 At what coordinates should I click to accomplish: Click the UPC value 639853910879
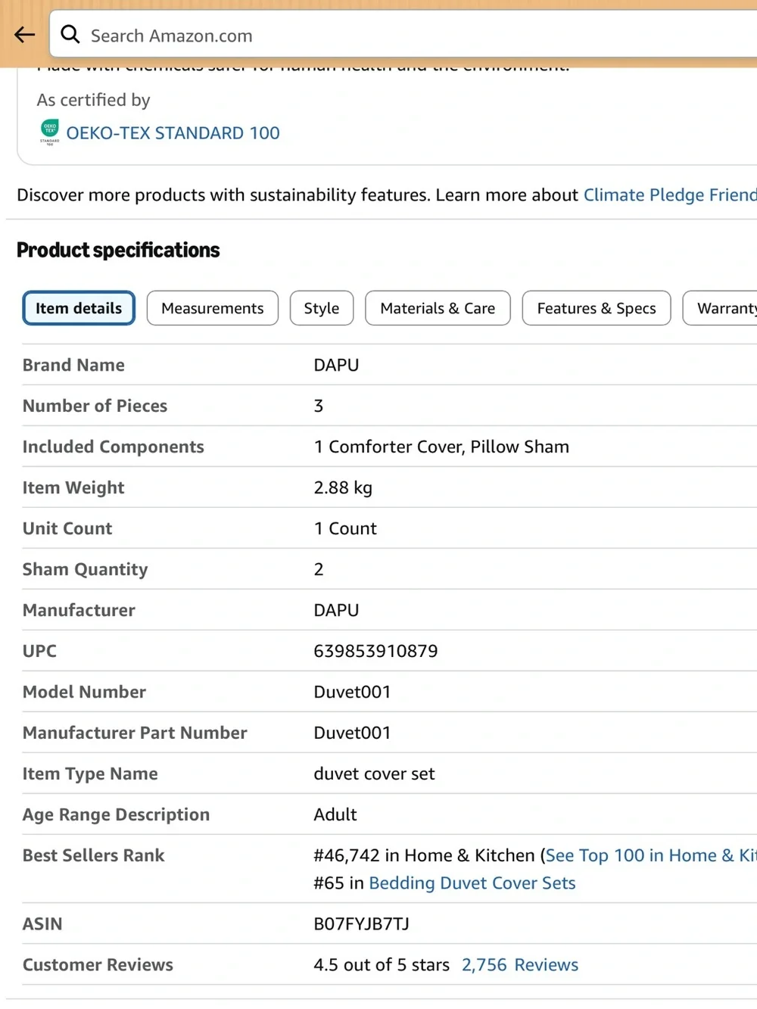(x=375, y=651)
